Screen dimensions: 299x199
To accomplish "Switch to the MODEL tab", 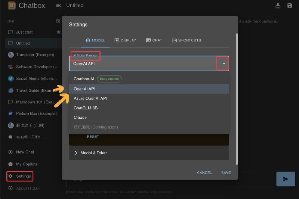I will 95,40.
